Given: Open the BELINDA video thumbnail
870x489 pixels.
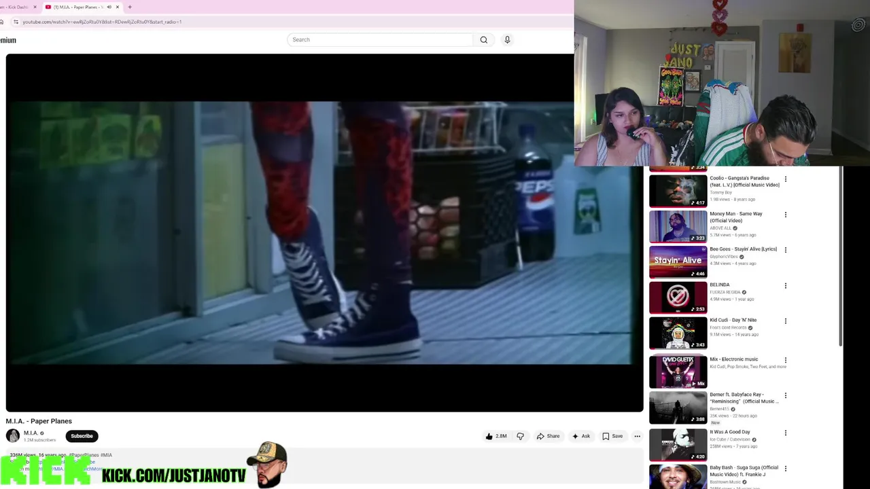Looking at the screenshot, I should point(678,297).
